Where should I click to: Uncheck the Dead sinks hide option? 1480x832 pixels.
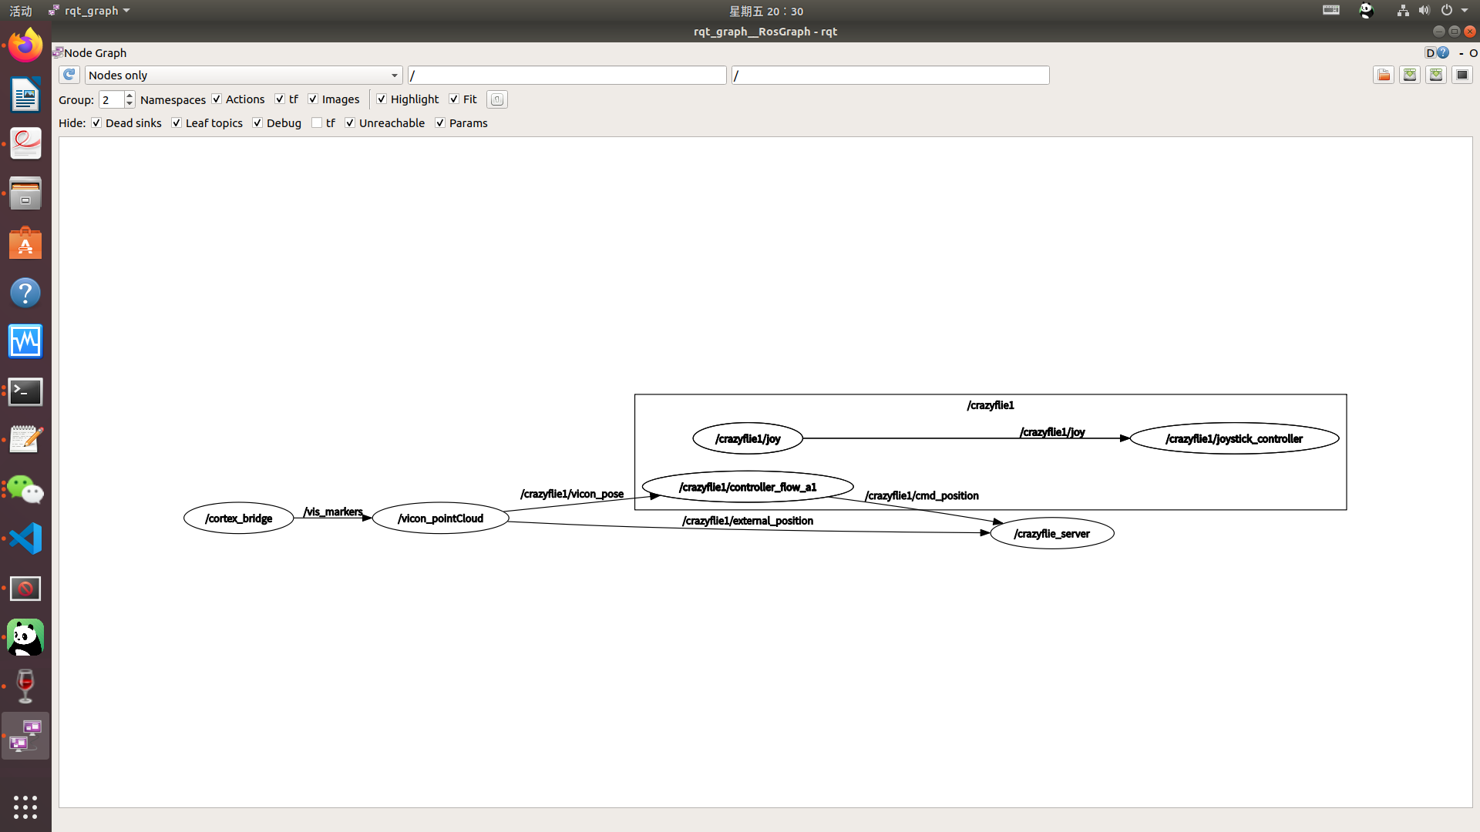tap(96, 123)
